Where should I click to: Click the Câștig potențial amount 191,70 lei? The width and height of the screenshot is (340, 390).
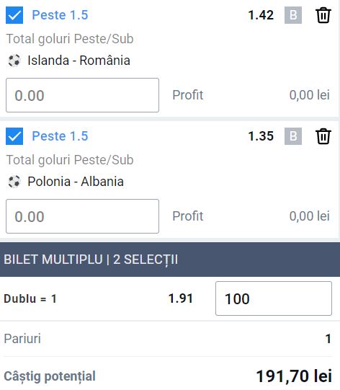click(x=294, y=376)
